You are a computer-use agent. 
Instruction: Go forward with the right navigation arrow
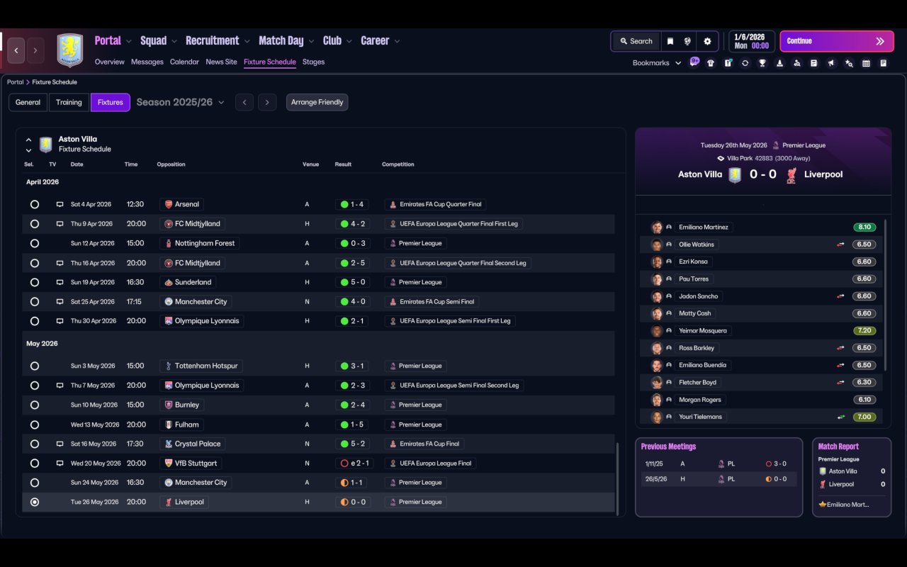[35, 50]
